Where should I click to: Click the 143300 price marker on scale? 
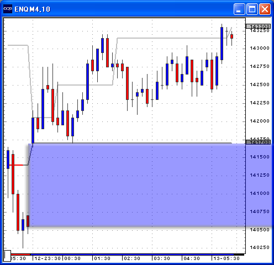[x=259, y=26]
